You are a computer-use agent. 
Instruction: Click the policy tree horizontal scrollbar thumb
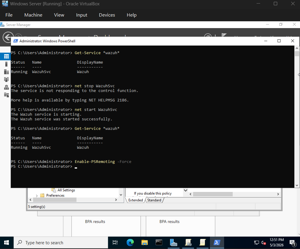[55, 200]
